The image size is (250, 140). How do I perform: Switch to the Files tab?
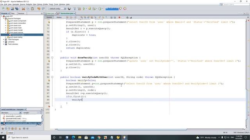pos(13,14)
